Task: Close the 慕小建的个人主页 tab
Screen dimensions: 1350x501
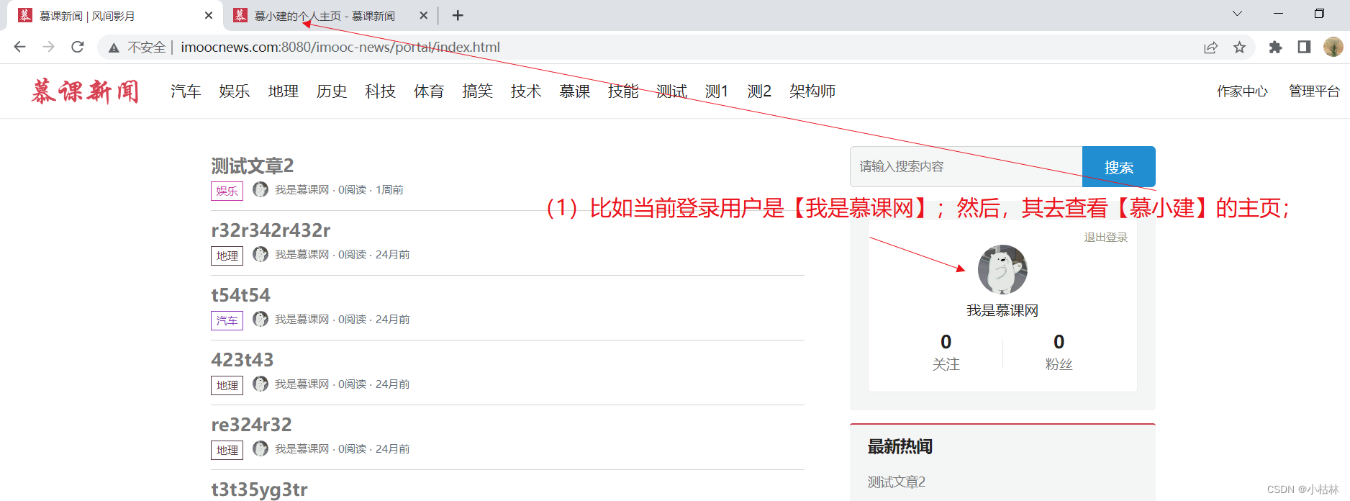Action: point(423,15)
